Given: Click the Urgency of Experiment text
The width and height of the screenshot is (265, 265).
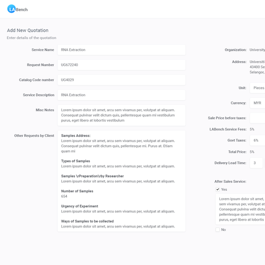Looking at the screenshot, I should tap(79, 206).
